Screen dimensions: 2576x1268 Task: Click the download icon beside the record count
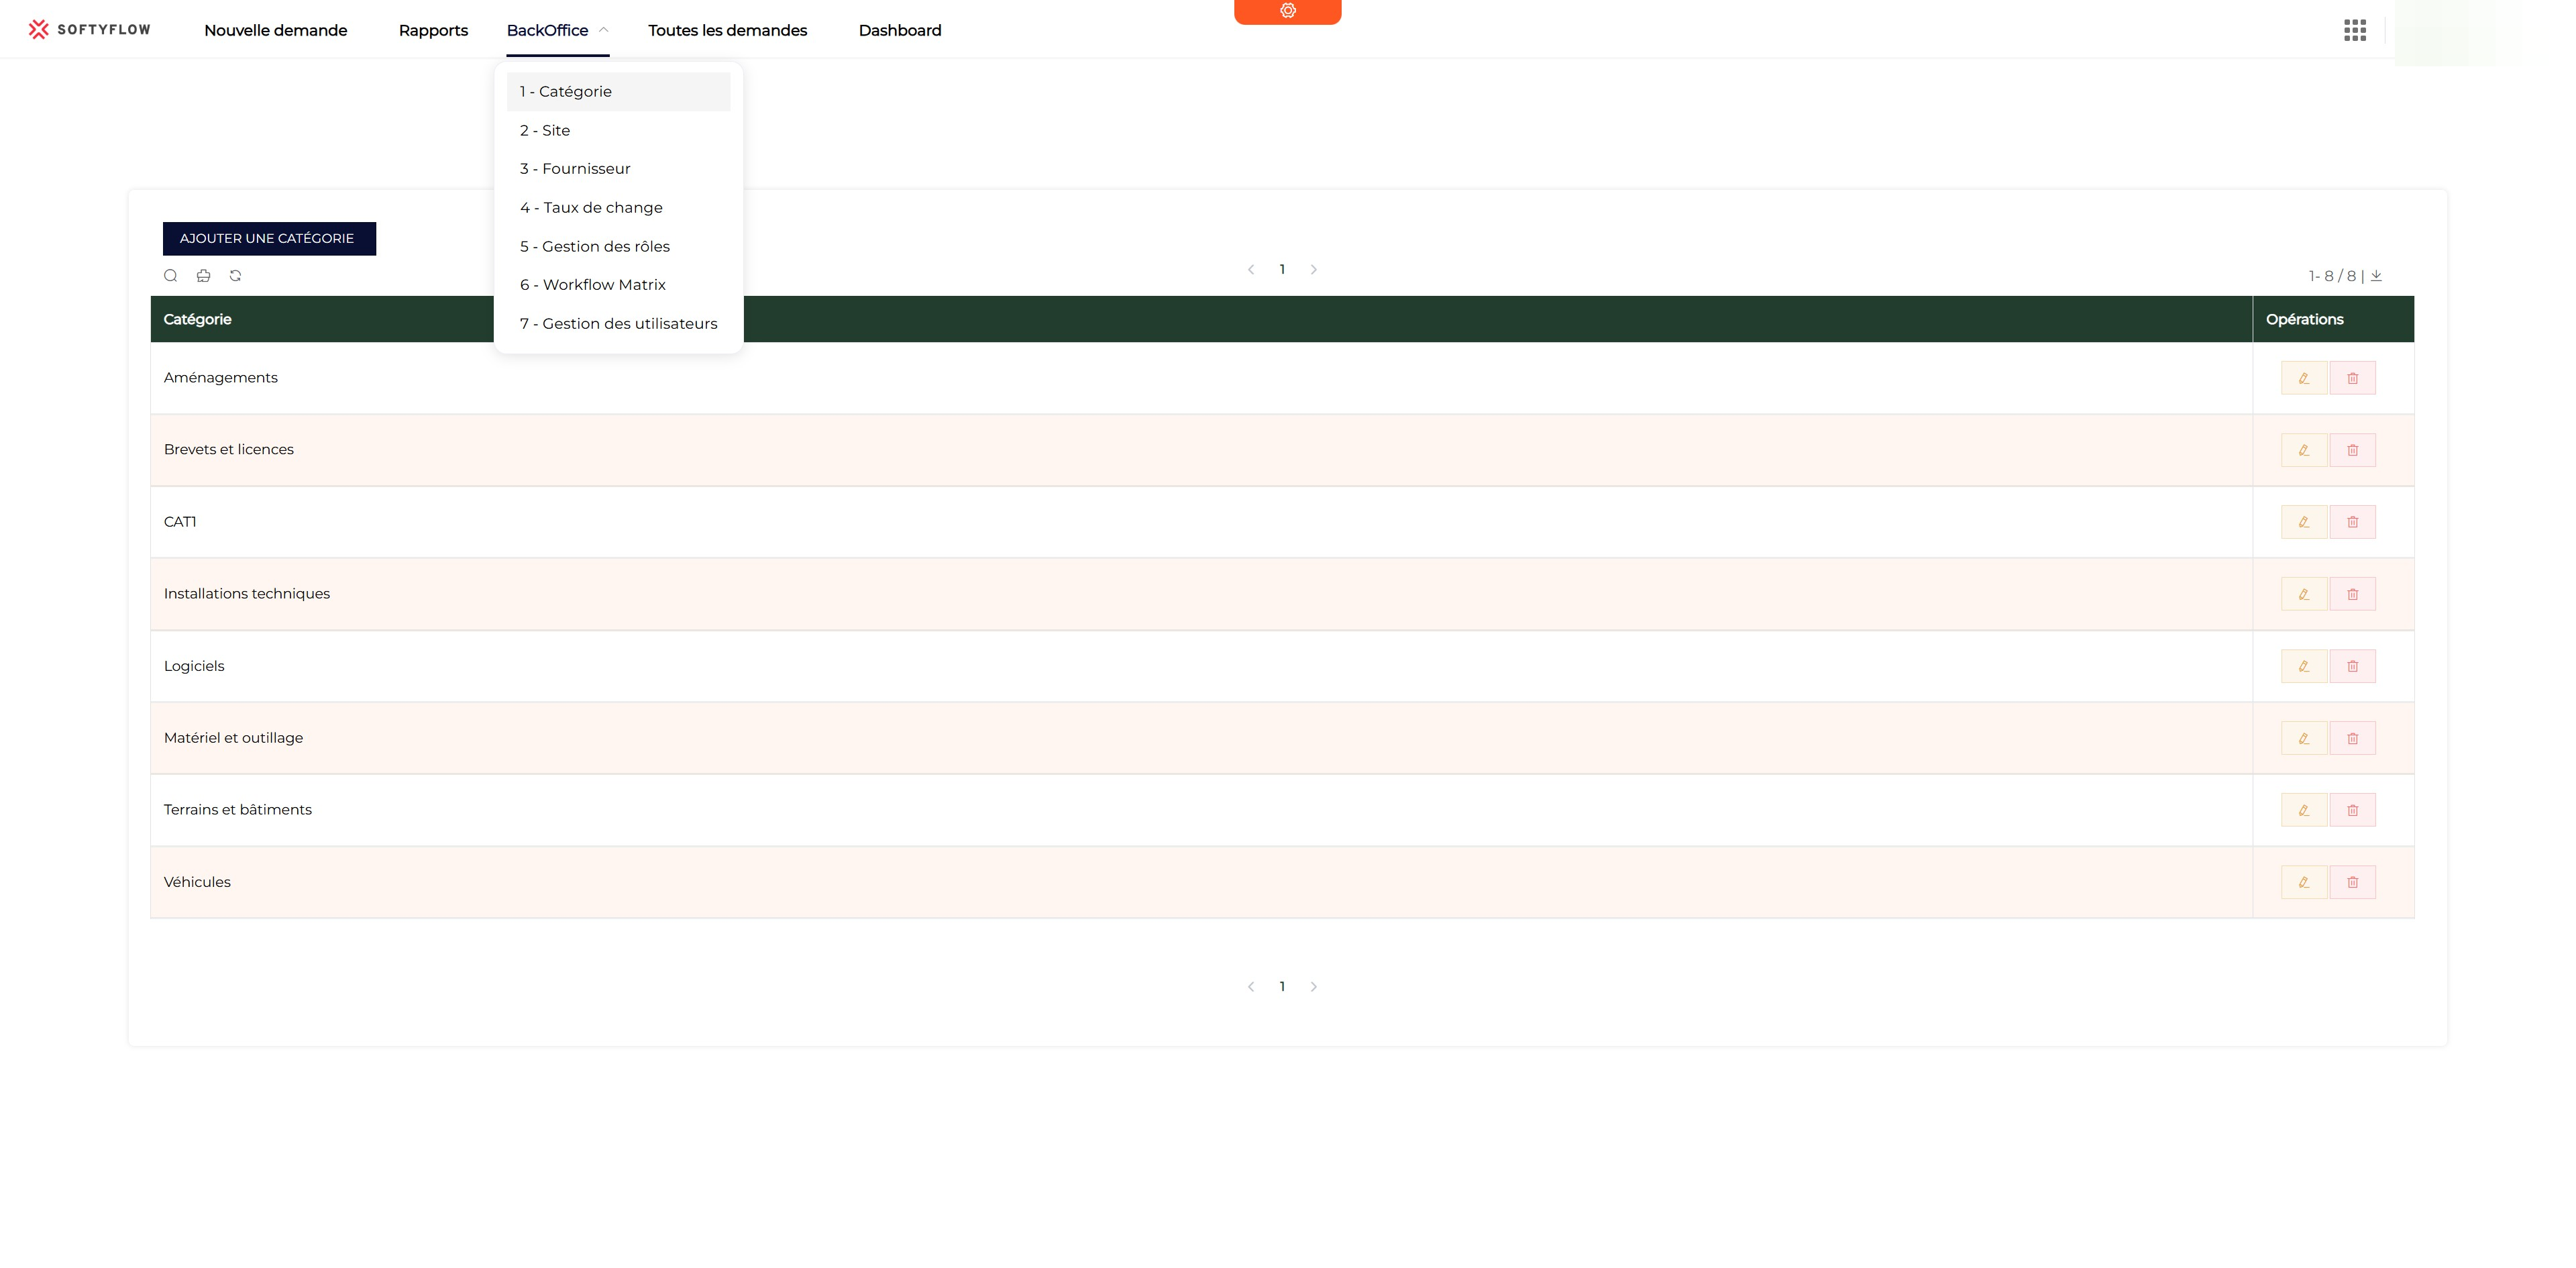coord(2376,276)
